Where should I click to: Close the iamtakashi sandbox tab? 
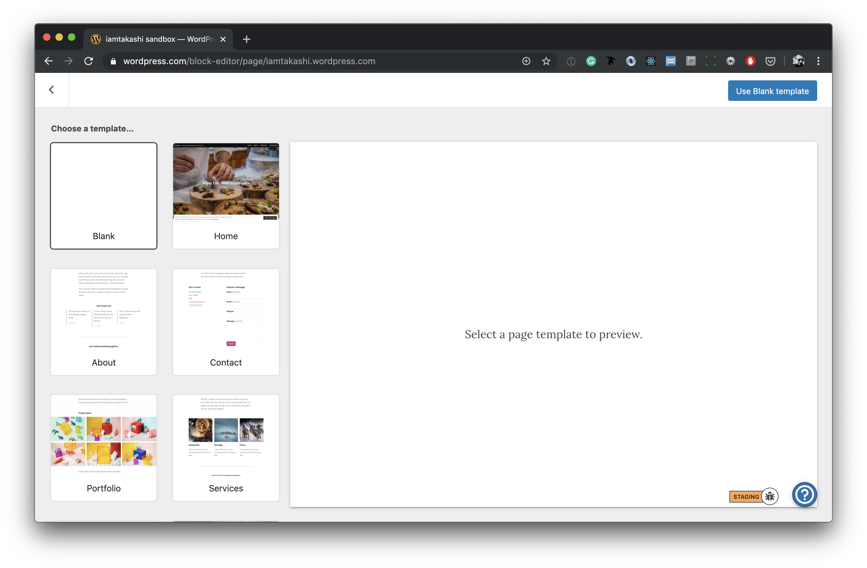pos(223,39)
